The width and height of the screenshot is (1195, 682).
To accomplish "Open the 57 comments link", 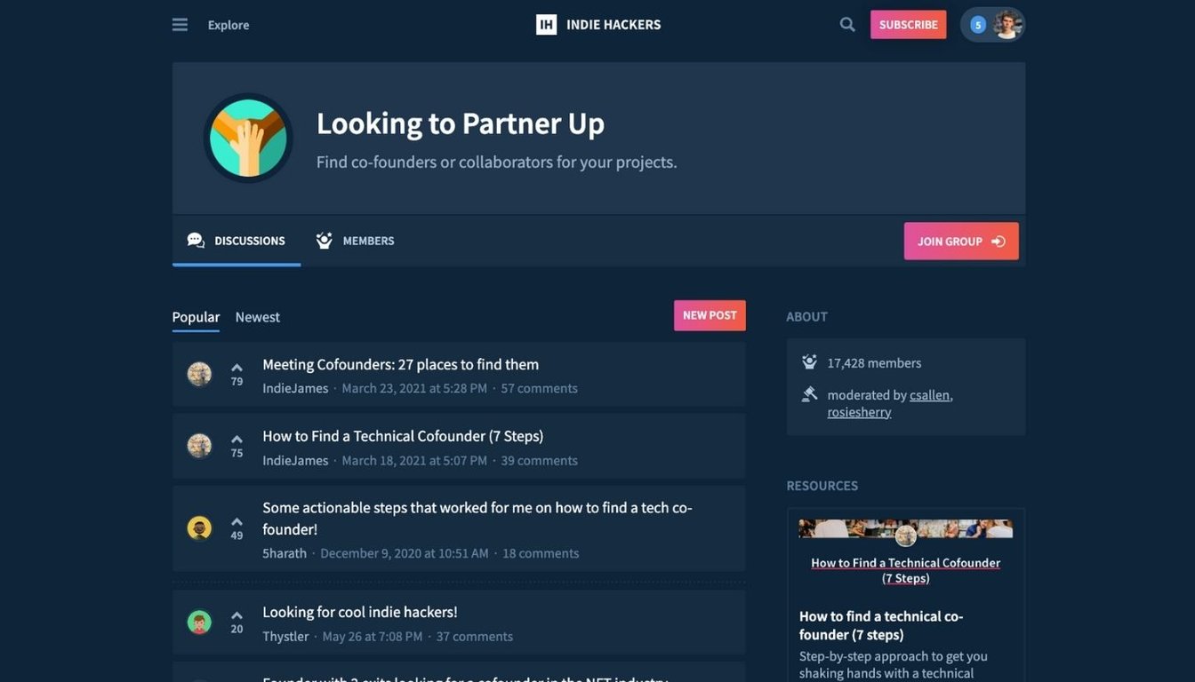I will (539, 388).
